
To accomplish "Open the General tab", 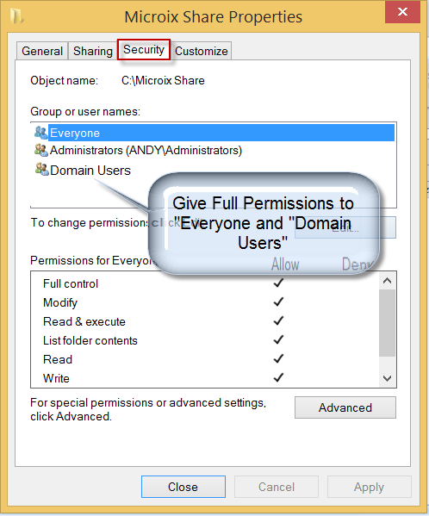I will (42, 51).
